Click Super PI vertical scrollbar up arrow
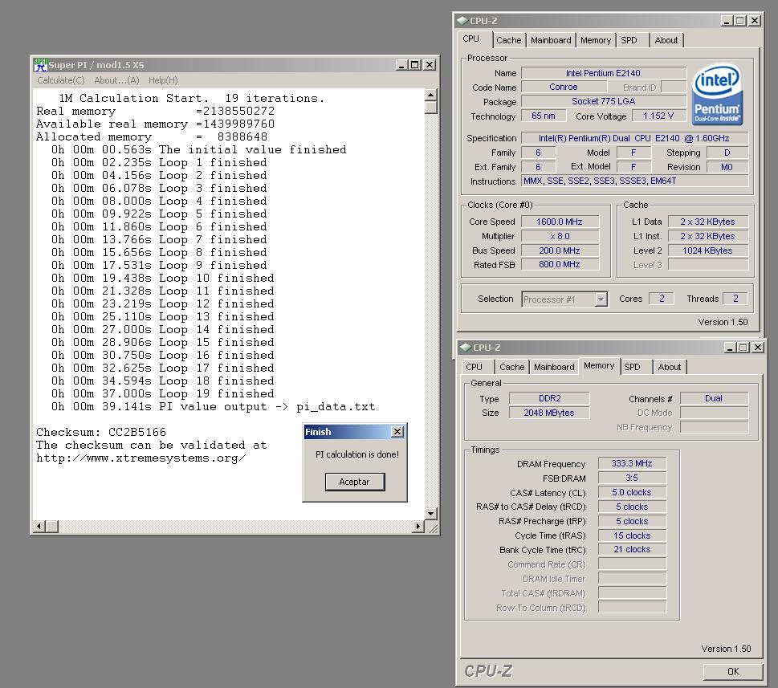The width and height of the screenshot is (778, 688). (x=430, y=94)
